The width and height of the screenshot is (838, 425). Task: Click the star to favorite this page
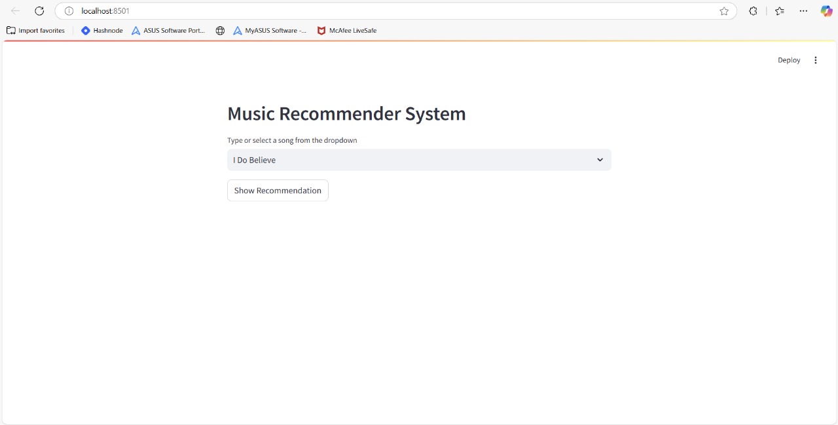(x=723, y=11)
